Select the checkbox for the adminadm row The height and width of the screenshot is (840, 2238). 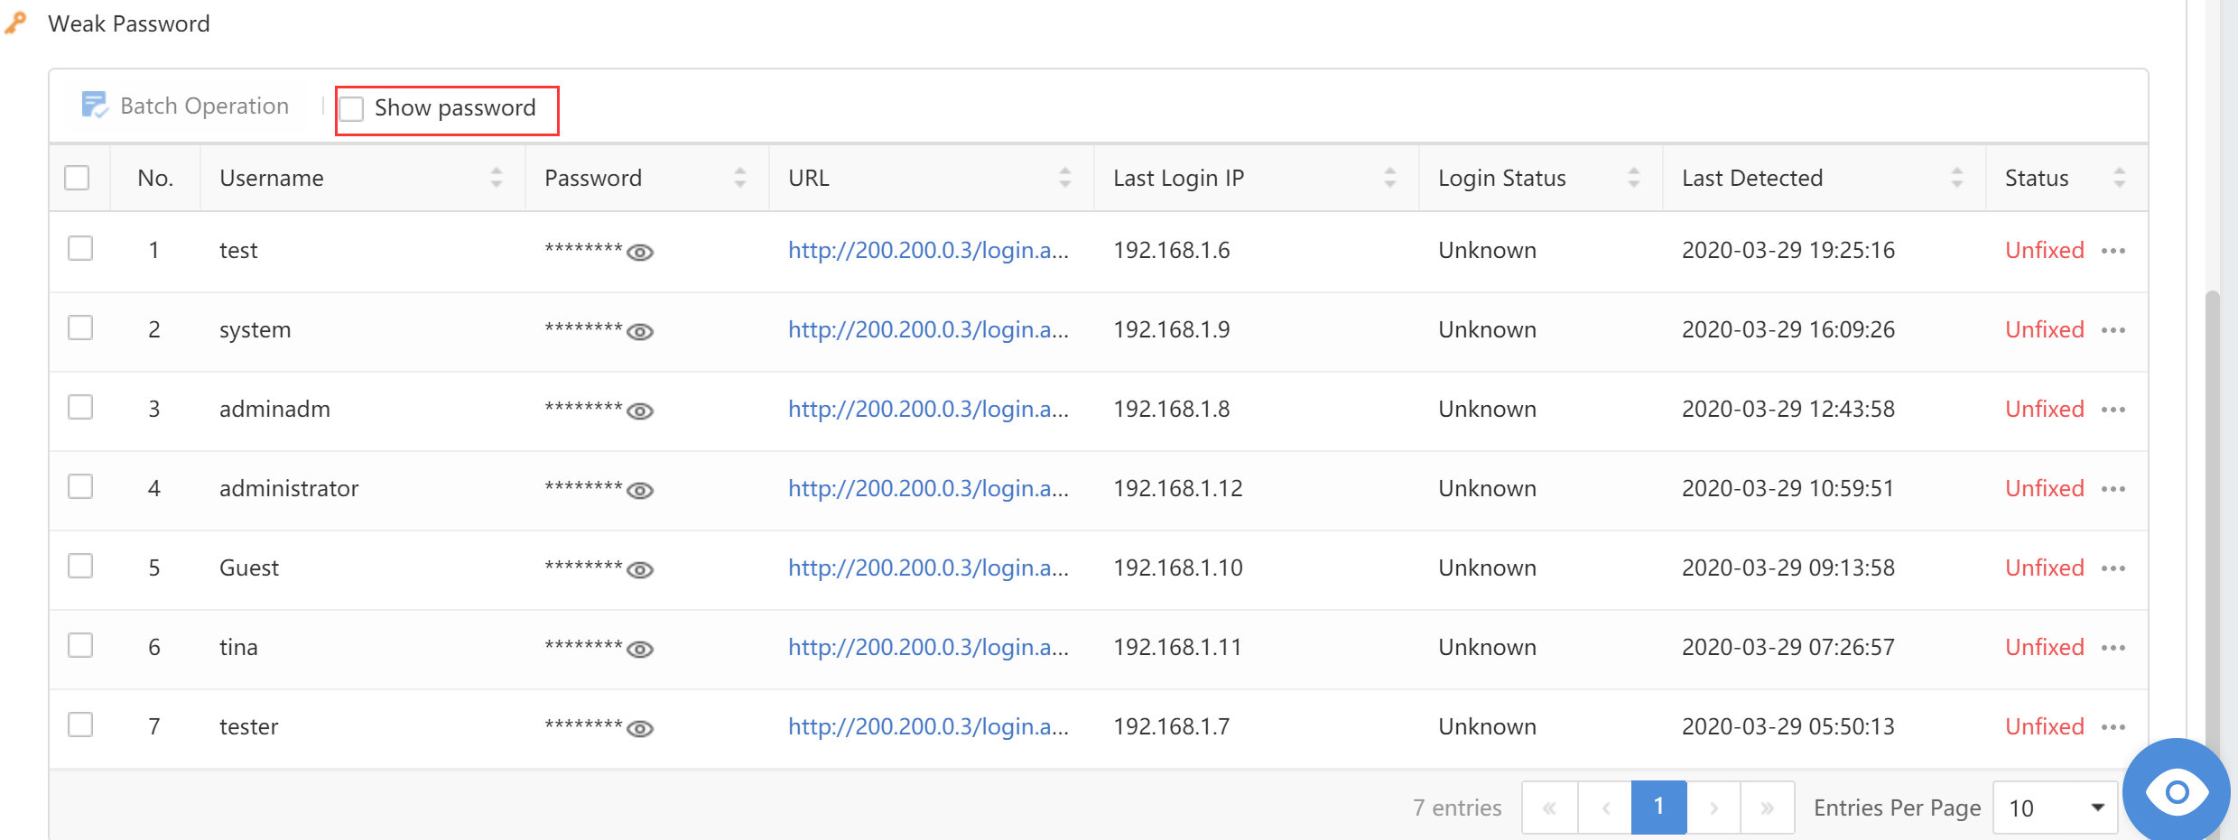tap(80, 408)
